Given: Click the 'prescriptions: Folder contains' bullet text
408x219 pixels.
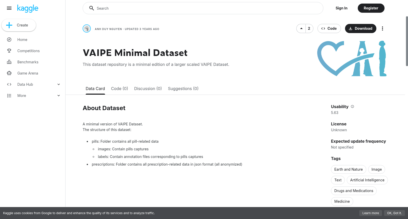Looking at the screenshot, I should point(167,164).
